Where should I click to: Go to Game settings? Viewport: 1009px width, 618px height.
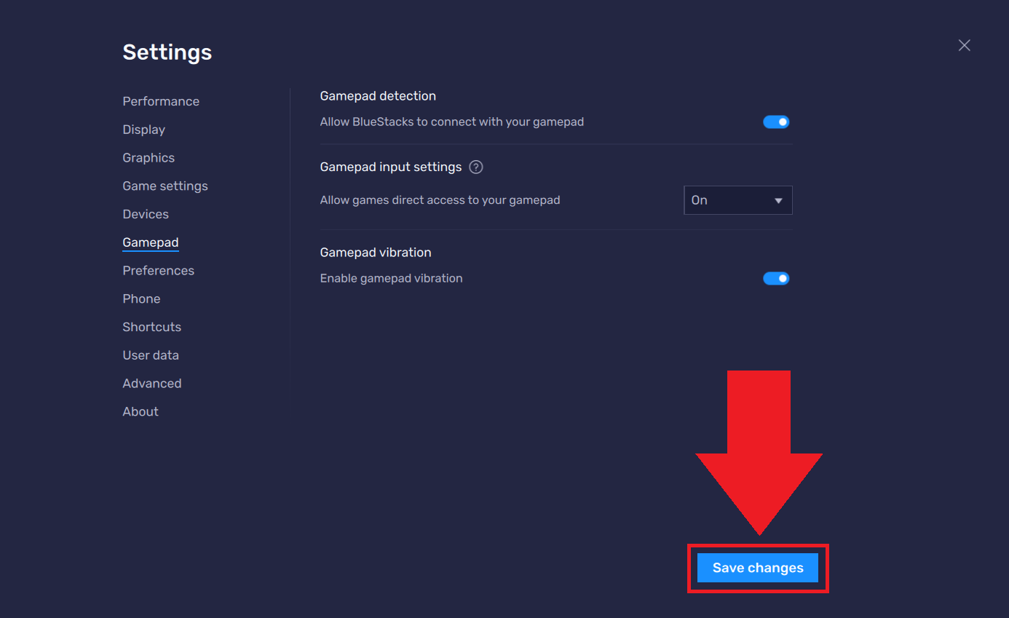click(x=165, y=186)
